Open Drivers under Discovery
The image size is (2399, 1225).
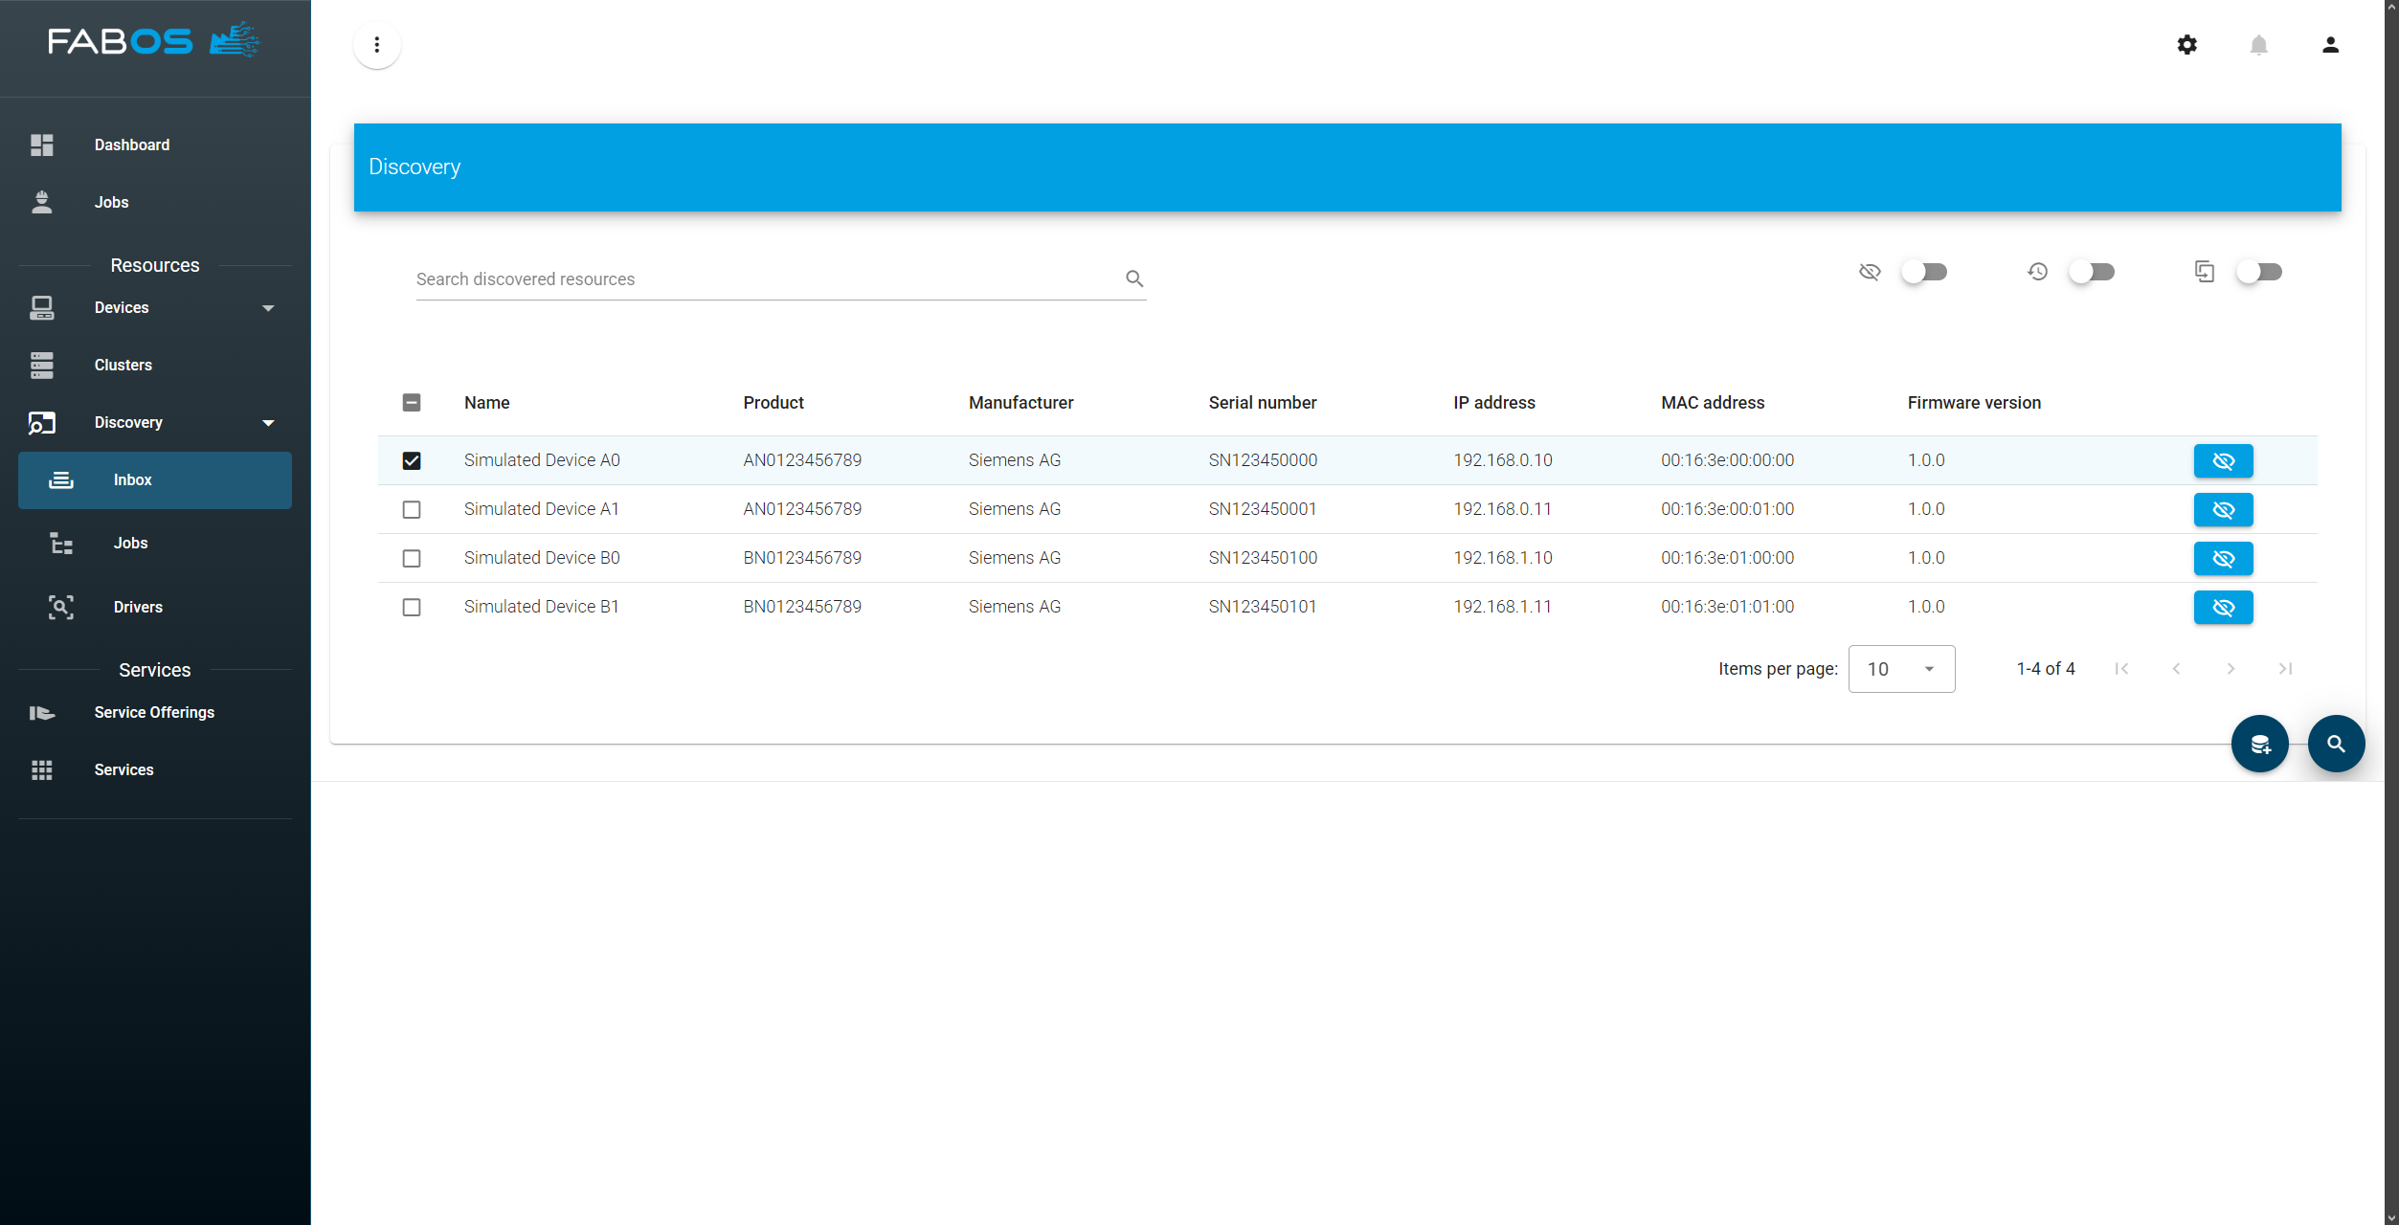pyautogui.click(x=138, y=607)
